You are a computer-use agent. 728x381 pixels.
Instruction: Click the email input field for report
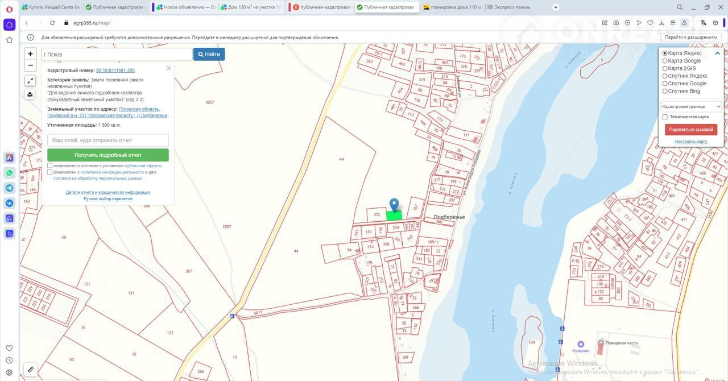108,140
